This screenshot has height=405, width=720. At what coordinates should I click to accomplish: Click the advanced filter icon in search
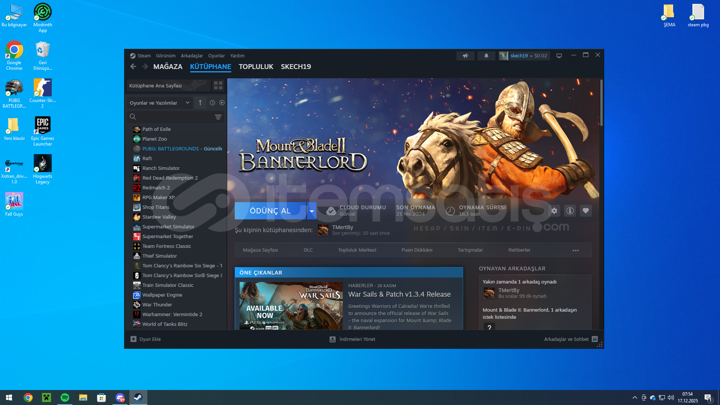click(x=218, y=117)
